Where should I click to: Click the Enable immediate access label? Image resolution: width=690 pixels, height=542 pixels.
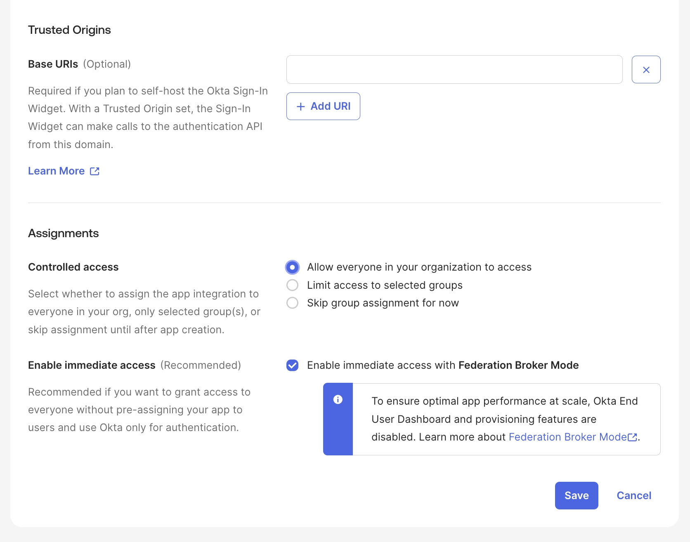[92, 365]
